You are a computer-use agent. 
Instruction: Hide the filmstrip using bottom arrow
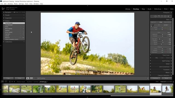point(87,97)
